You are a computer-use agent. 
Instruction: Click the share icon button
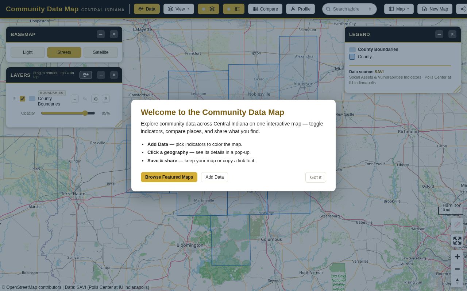[x=463, y=9]
